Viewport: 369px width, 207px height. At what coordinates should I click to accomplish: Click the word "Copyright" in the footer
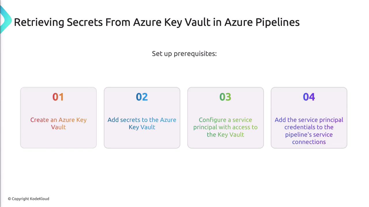pos(20,199)
